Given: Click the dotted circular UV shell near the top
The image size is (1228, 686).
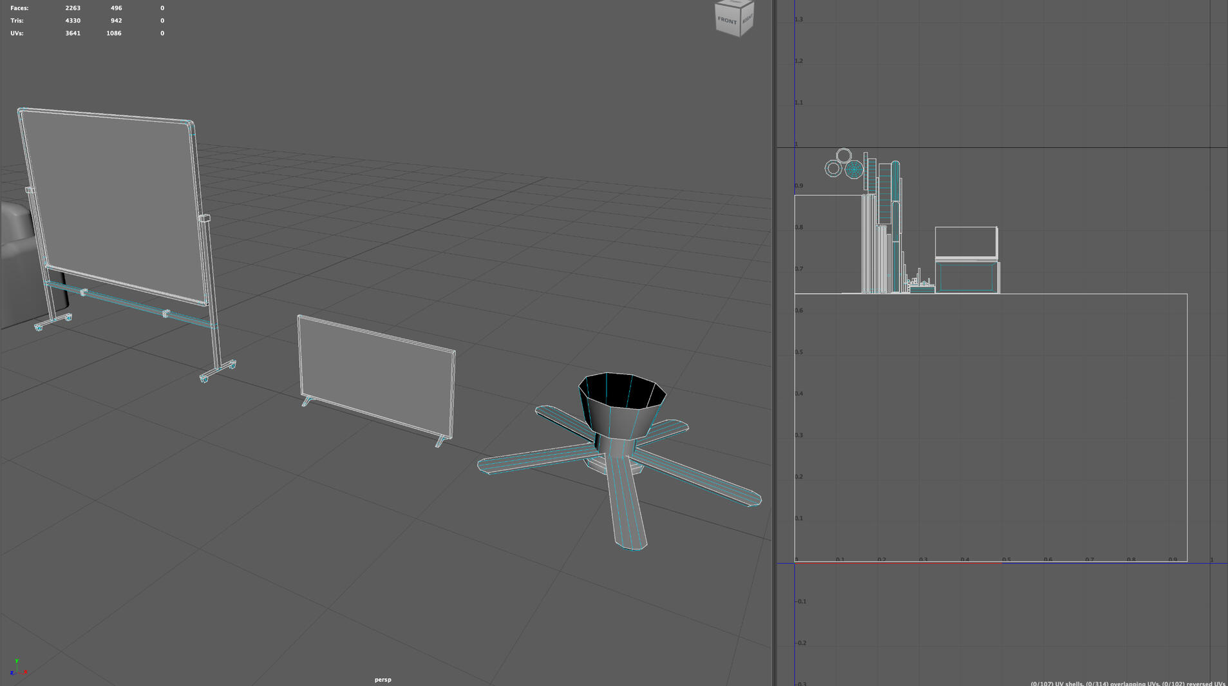Looking at the screenshot, I should [x=855, y=169].
